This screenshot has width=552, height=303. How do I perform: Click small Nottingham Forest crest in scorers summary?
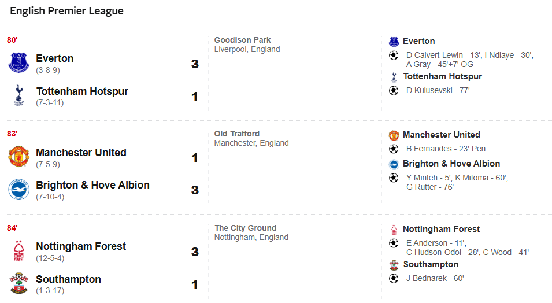coord(394,230)
